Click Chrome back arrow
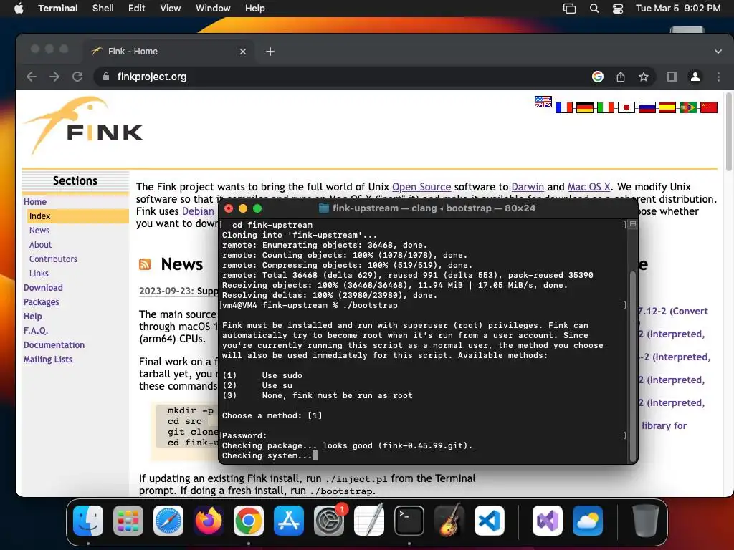734x550 pixels. point(32,77)
